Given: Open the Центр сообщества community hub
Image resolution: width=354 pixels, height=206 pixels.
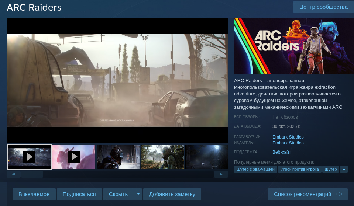Looking at the screenshot, I should pyautogui.click(x=323, y=7).
